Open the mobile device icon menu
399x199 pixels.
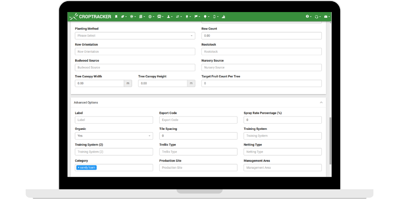pos(215,17)
